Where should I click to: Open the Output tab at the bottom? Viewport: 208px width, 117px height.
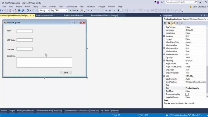12,110
